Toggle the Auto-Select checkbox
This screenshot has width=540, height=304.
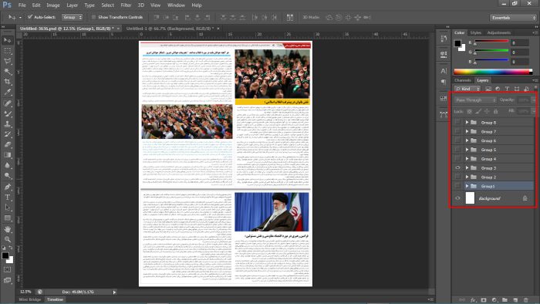point(30,17)
